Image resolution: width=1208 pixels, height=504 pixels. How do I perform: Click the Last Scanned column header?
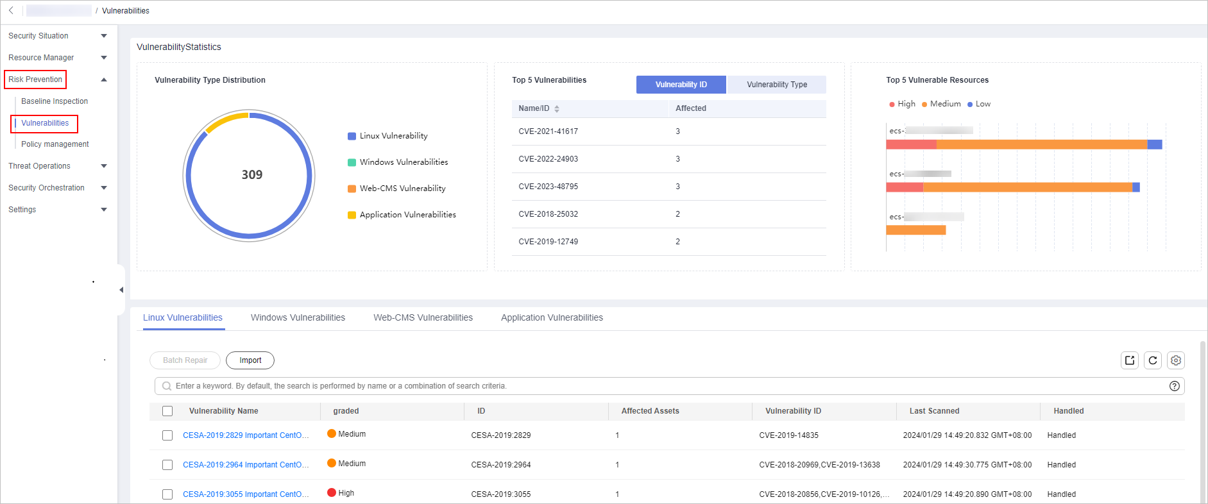click(934, 411)
